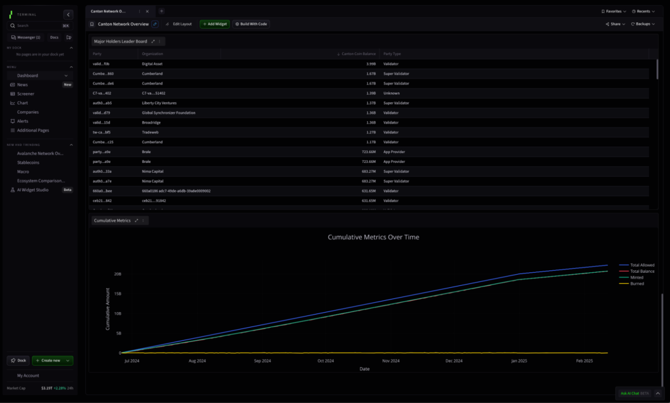Screen dimensions: 670x403
Task: Open Companies page
Action: coord(27,112)
